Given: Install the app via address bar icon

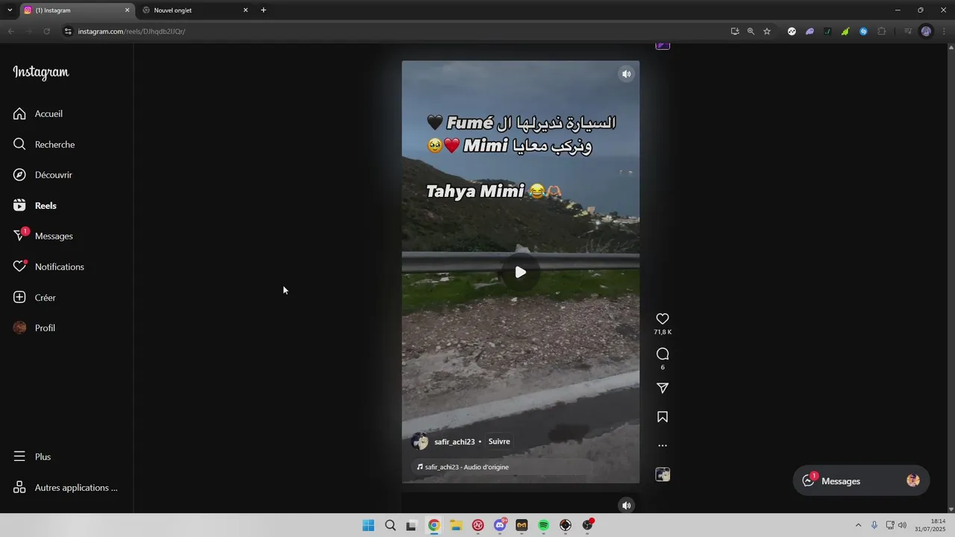Looking at the screenshot, I should 735,31.
